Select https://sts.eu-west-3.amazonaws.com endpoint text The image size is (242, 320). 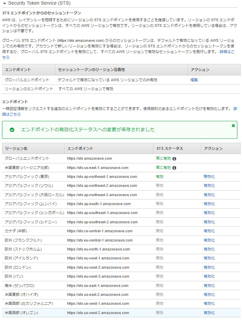point(98,276)
